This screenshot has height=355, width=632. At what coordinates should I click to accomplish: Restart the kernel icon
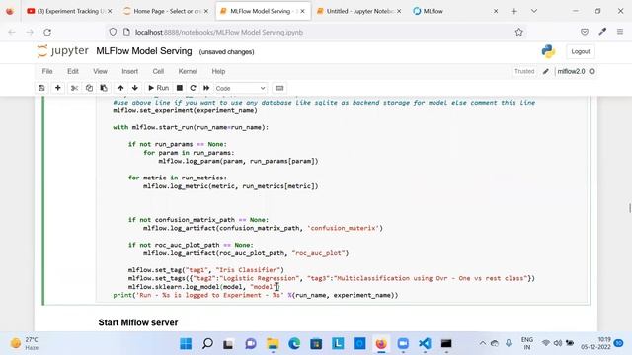[194, 88]
